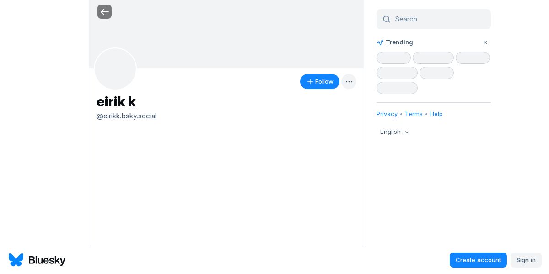549x274 pixels.
Task: Open the bottom-most trending topic pill
Action: (397, 88)
